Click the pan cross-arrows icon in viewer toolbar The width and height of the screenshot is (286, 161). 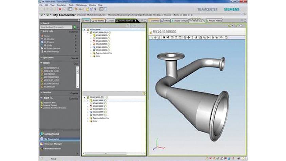point(189,38)
